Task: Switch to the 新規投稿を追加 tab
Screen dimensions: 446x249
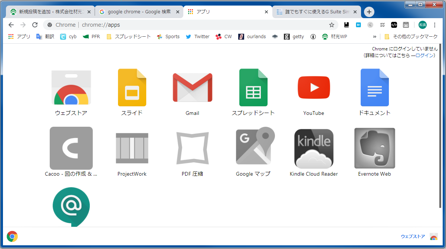Action: (x=50, y=12)
